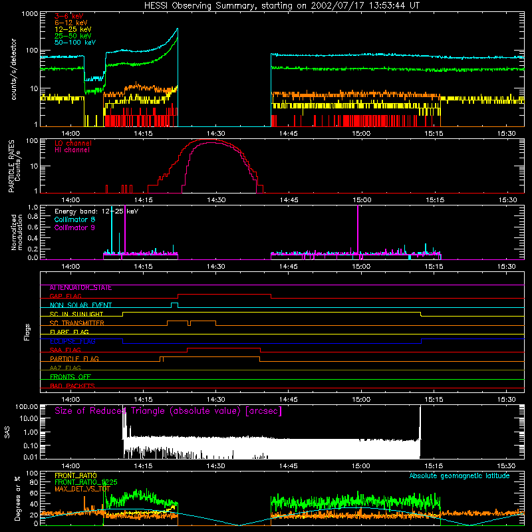This screenshot has height=532, width=532.
Task: Select the yellow 12-25 keV legend label
Action: [73, 29]
